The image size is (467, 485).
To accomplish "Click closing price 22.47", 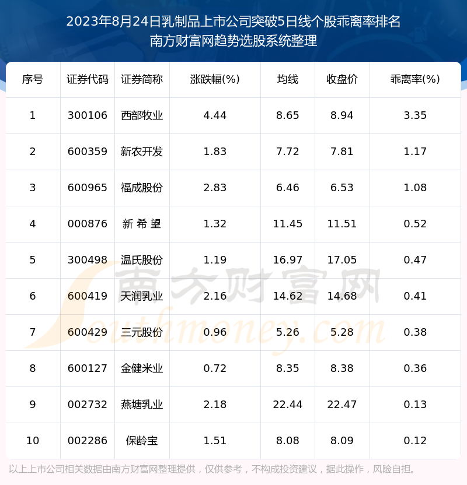I will point(342,405).
